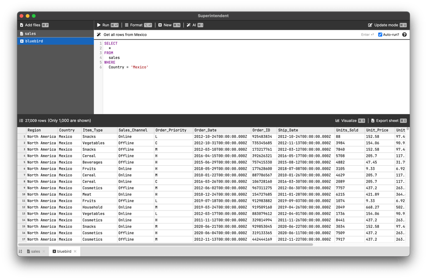Click the help question mark icon
427x279 pixels.
click(x=404, y=35)
